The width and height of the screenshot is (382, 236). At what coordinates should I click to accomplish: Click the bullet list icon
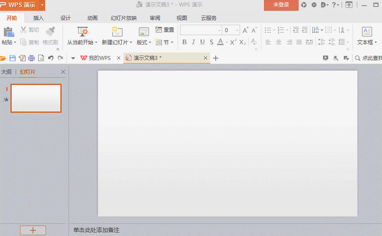point(268,30)
